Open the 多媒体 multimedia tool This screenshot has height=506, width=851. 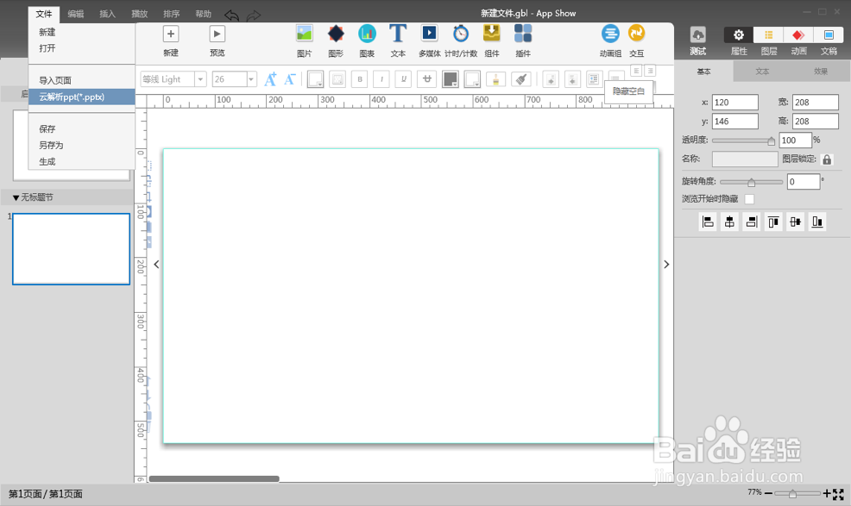429,34
